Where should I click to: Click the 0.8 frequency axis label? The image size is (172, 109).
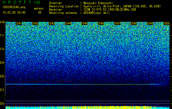pyautogui.click(x=2, y=76)
